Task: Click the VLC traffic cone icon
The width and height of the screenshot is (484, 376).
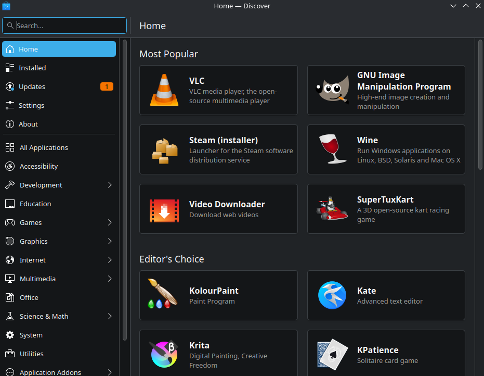Action: (164, 90)
